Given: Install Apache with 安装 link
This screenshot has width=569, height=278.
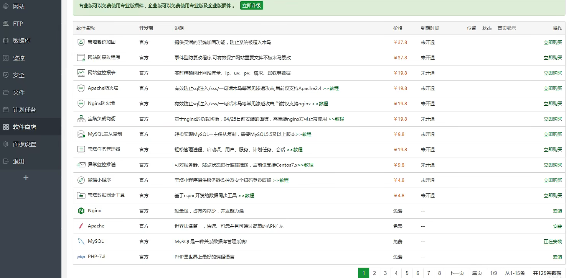Looking at the screenshot, I should (557, 226).
